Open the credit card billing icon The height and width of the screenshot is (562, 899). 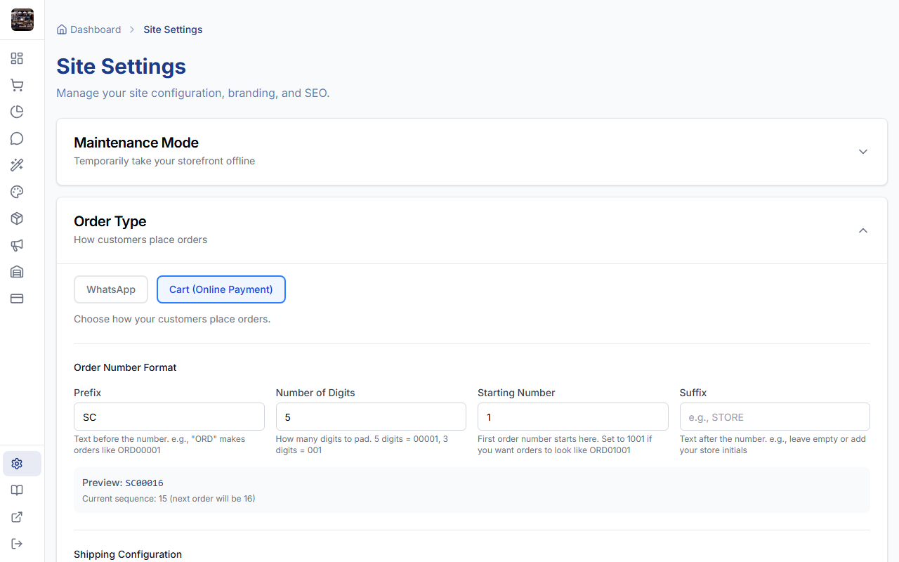tap(17, 299)
